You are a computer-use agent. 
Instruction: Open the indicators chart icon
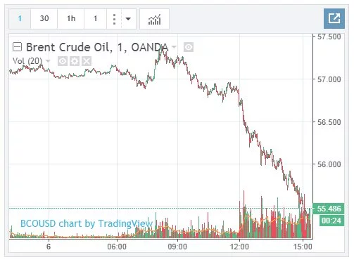154,19
